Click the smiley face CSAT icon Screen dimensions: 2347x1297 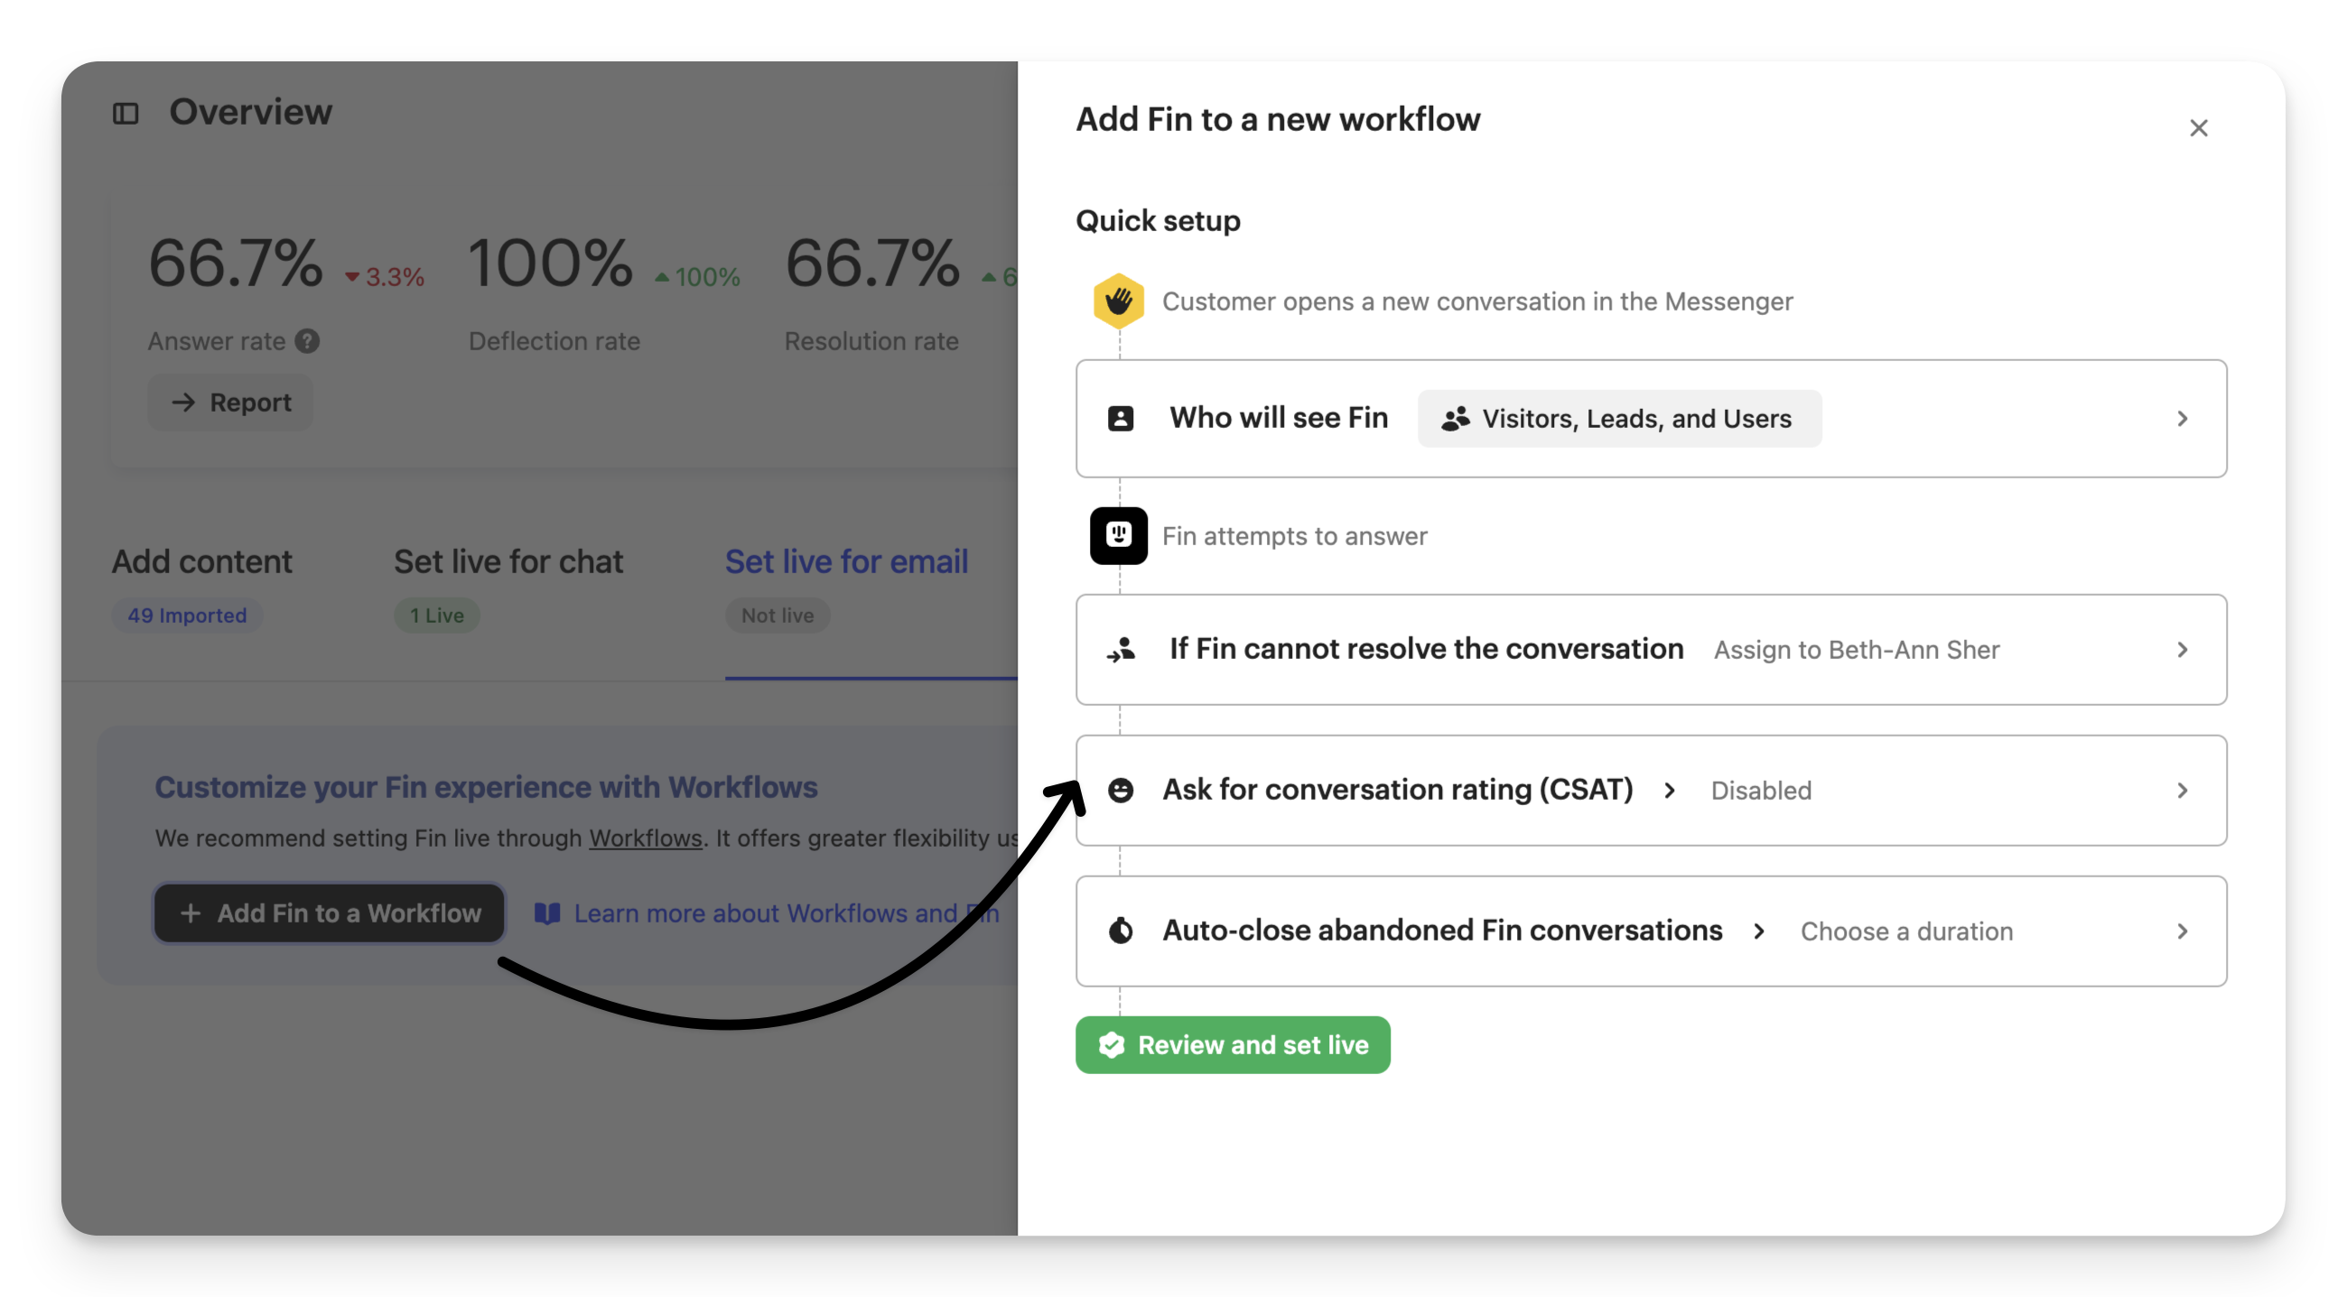click(x=1120, y=790)
